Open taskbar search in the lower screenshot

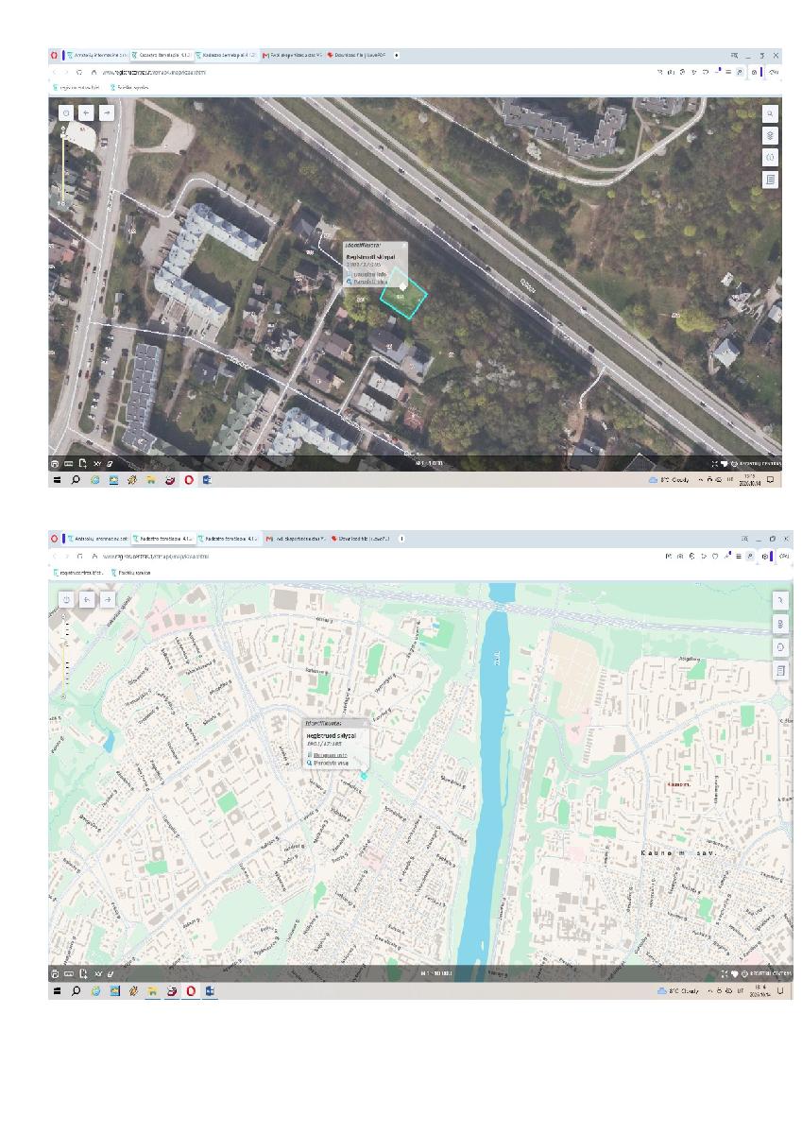coord(76,990)
